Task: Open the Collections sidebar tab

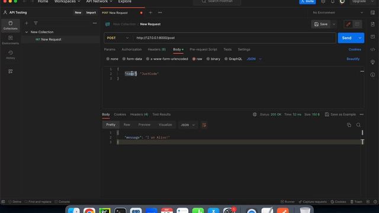Action: (x=11, y=25)
